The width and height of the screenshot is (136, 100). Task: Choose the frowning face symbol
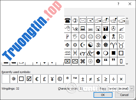[x=98, y=37]
